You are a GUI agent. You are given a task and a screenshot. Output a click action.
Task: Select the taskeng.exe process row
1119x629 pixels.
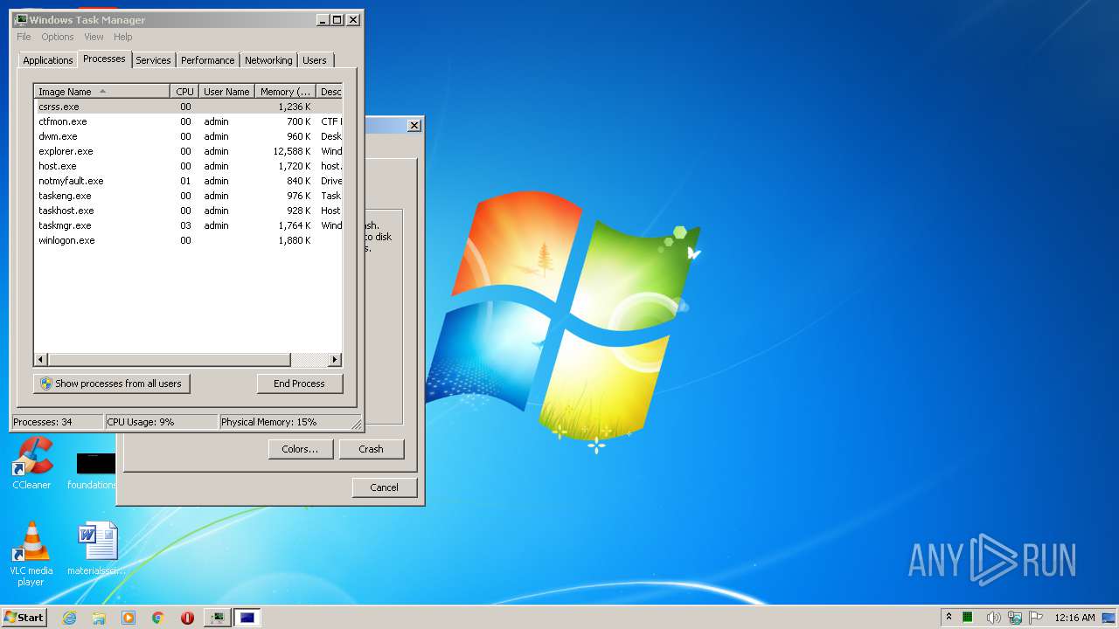tap(188, 196)
